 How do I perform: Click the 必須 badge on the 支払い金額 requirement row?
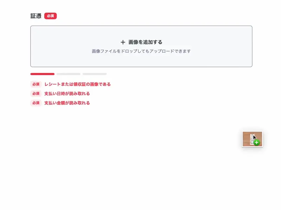(35, 103)
